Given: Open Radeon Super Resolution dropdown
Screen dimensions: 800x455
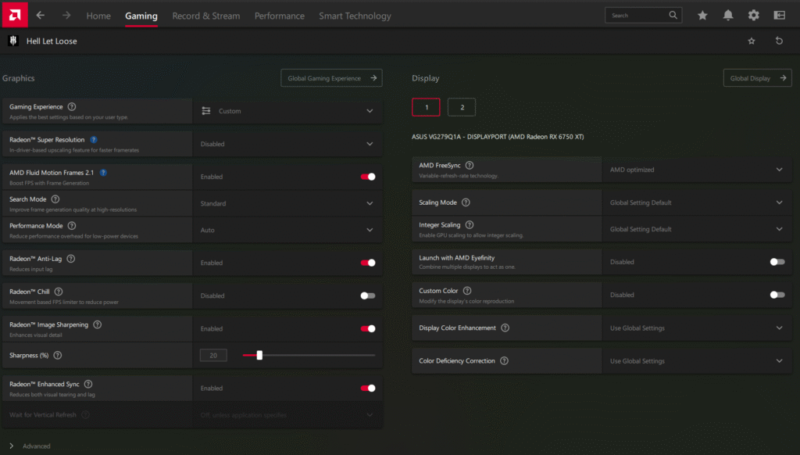Looking at the screenshot, I should click(287, 144).
